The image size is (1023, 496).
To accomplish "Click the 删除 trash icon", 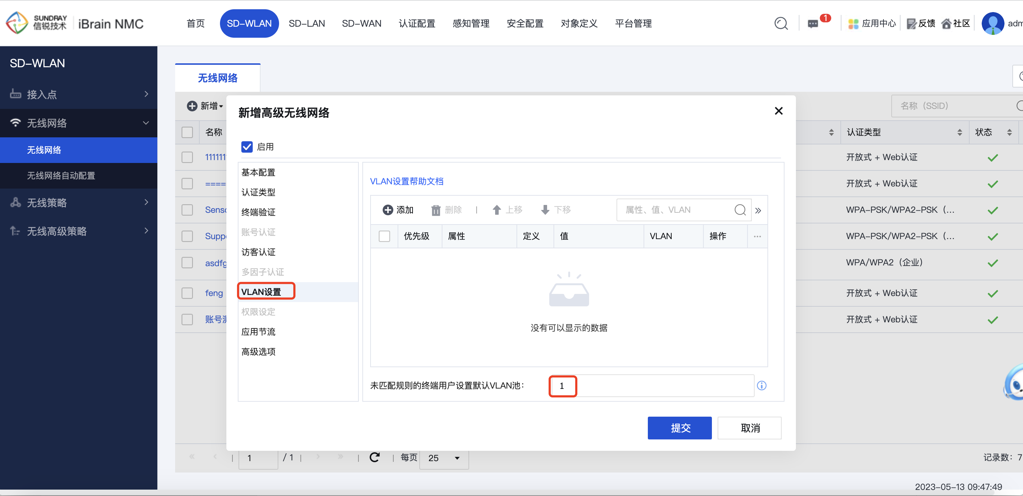I will coord(436,210).
